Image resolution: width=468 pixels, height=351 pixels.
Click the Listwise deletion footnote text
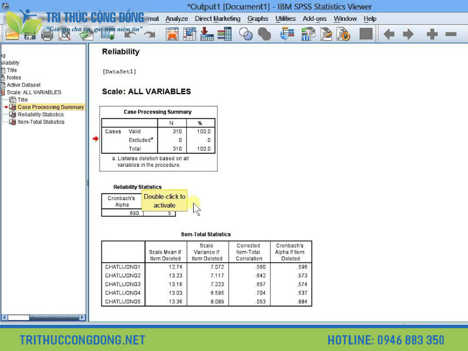[150, 161]
